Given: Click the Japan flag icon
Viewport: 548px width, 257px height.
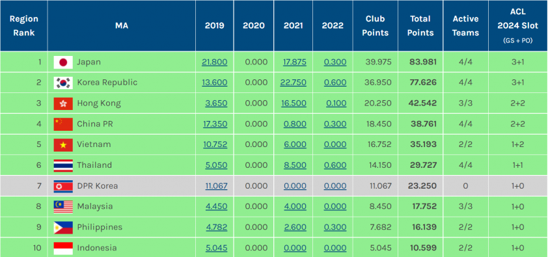Looking at the screenshot, I should pyautogui.click(x=63, y=62).
